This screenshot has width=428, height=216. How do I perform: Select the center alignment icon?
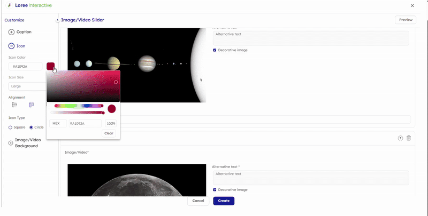pos(31,105)
